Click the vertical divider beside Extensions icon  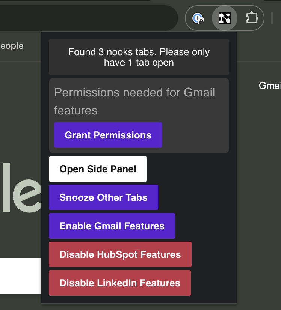click(x=272, y=18)
